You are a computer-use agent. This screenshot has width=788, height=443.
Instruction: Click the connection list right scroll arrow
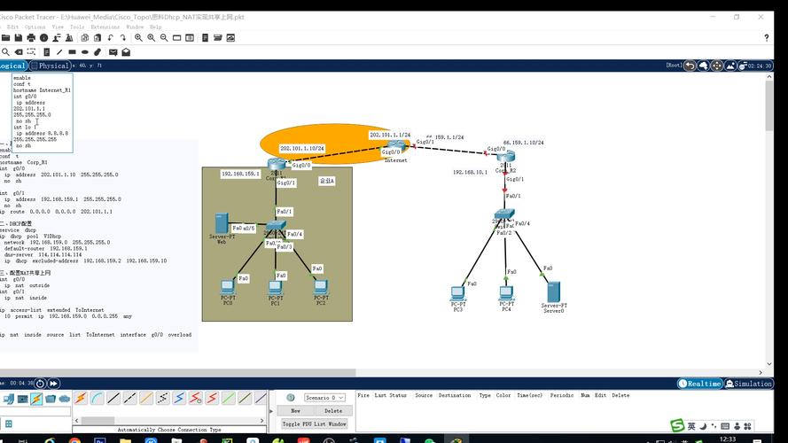point(261,420)
